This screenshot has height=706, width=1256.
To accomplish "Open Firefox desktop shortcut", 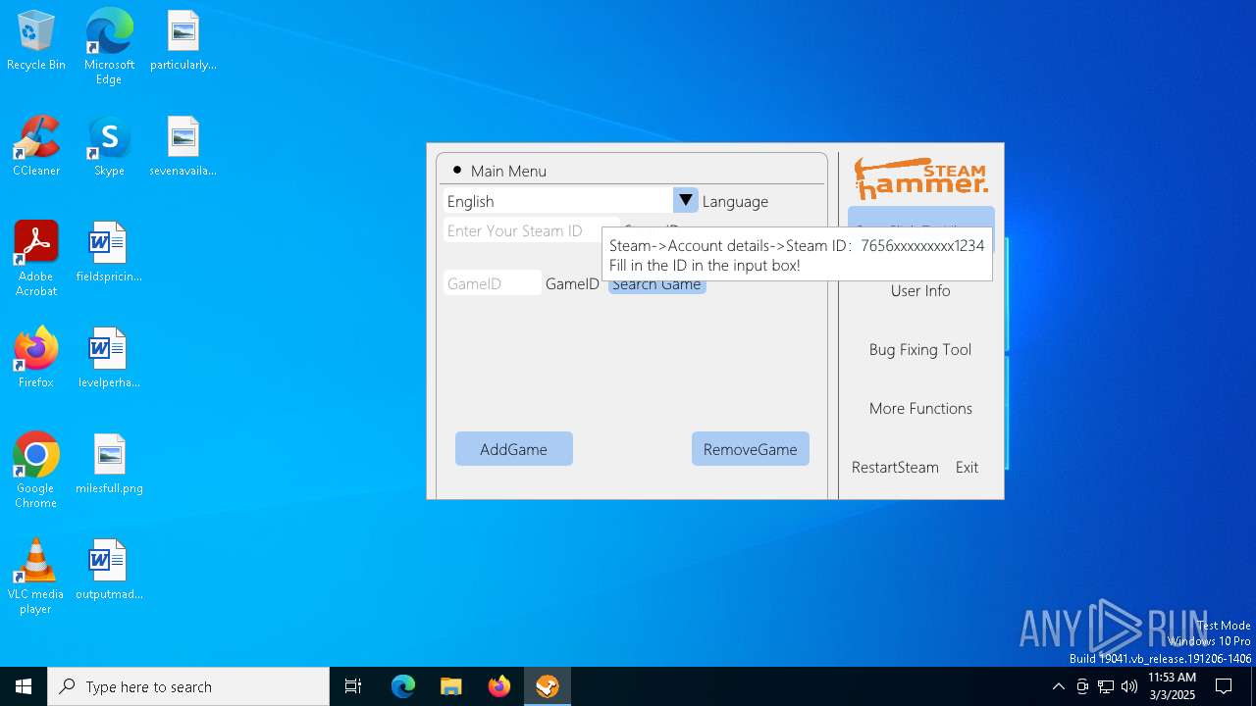I will click(36, 359).
